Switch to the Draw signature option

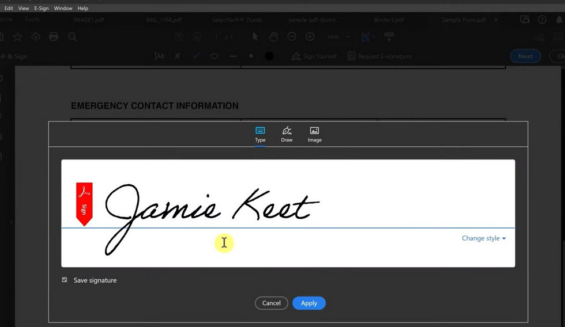(287, 134)
